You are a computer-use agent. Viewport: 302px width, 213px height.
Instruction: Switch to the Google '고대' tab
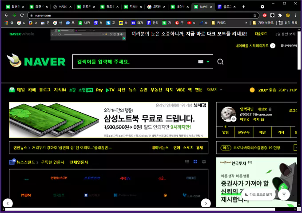[156, 7]
